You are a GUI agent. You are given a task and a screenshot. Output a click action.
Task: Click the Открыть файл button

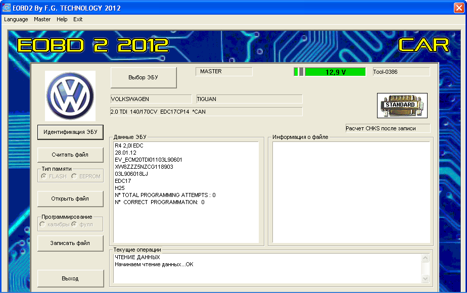point(70,199)
